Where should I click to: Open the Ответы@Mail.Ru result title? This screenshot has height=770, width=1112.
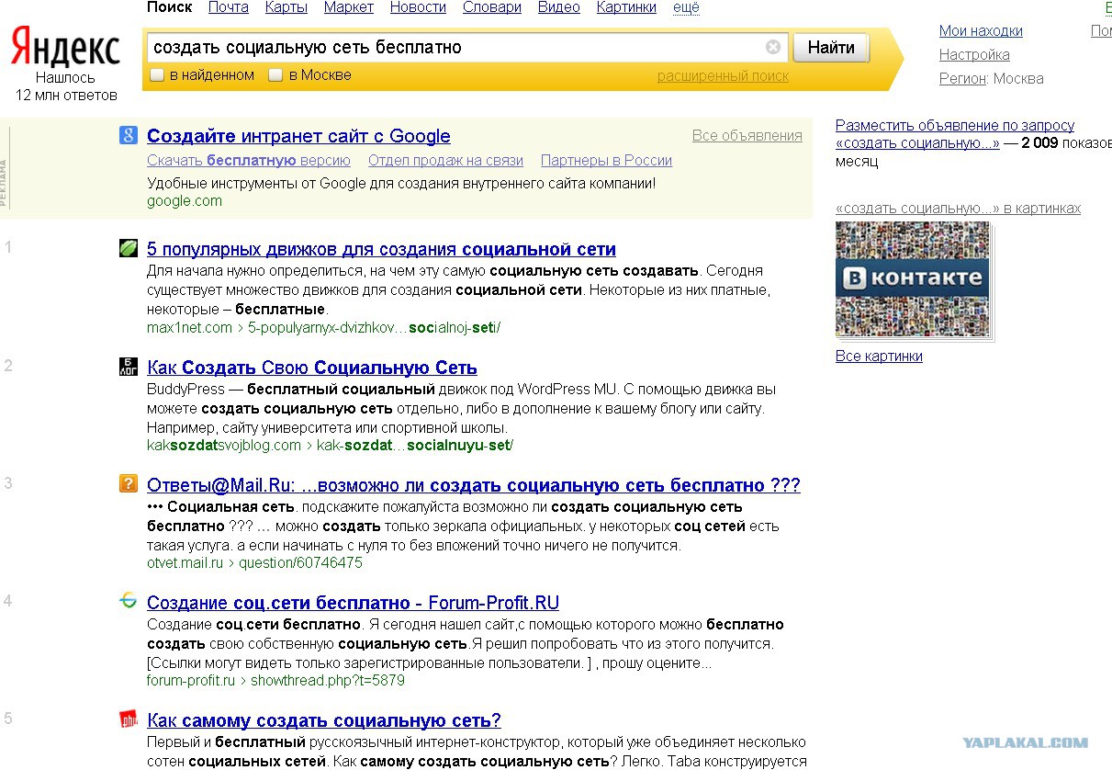pyautogui.click(x=474, y=485)
